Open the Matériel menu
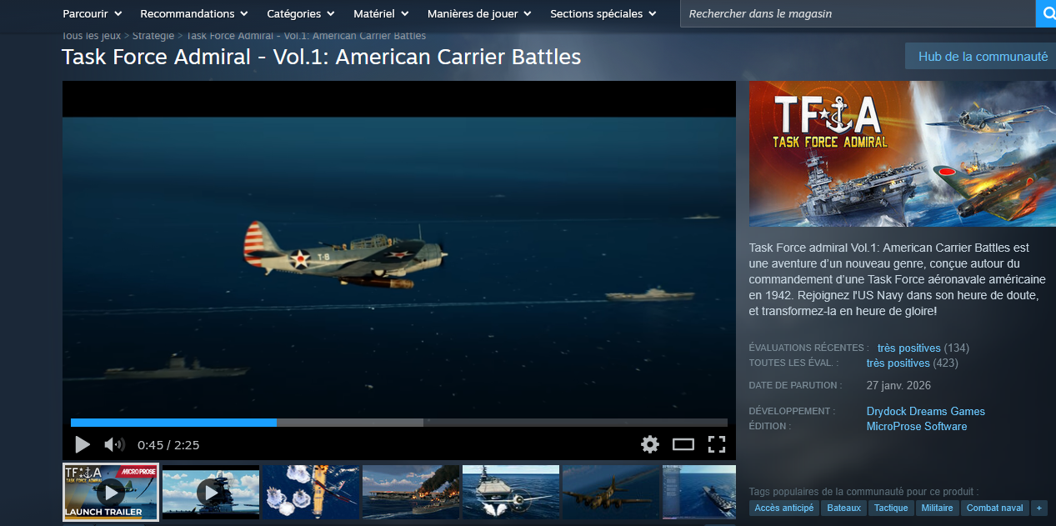This screenshot has height=526, width=1056. pos(380,13)
